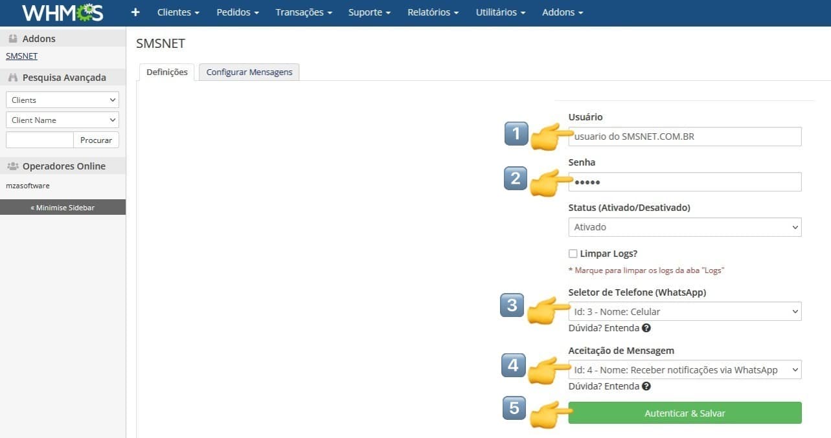The height and width of the screenshot is (438, 831).
Task: Open the Clients search type dropdown
Action: [x=62, y=100]
